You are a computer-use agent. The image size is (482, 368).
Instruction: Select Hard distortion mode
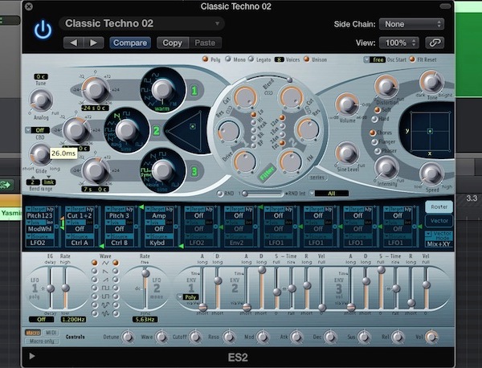click(374, 119)
